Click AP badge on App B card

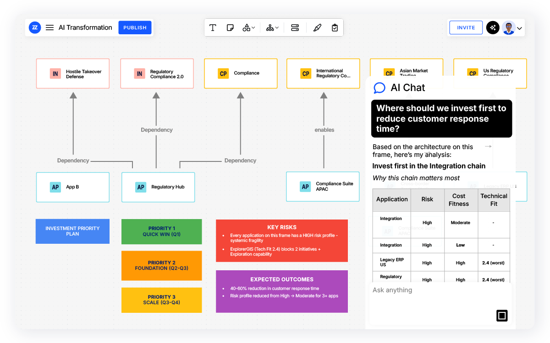click(55, 187)
